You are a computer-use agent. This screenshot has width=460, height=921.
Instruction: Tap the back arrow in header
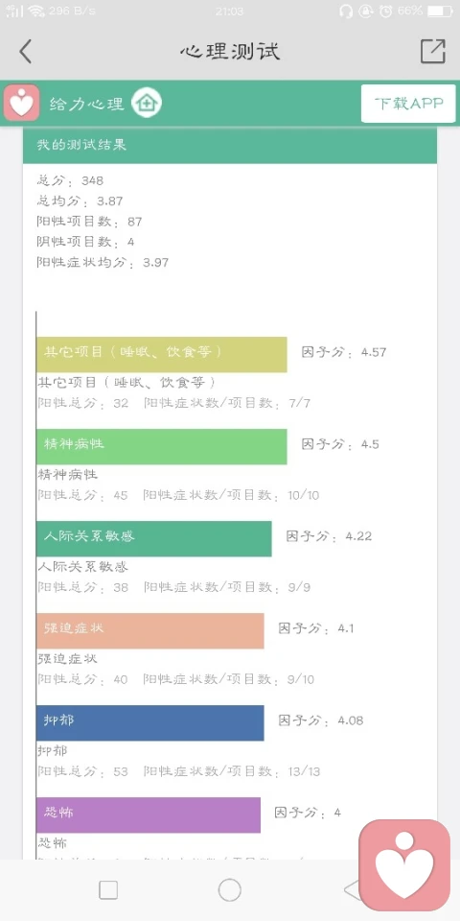[25, 51]
